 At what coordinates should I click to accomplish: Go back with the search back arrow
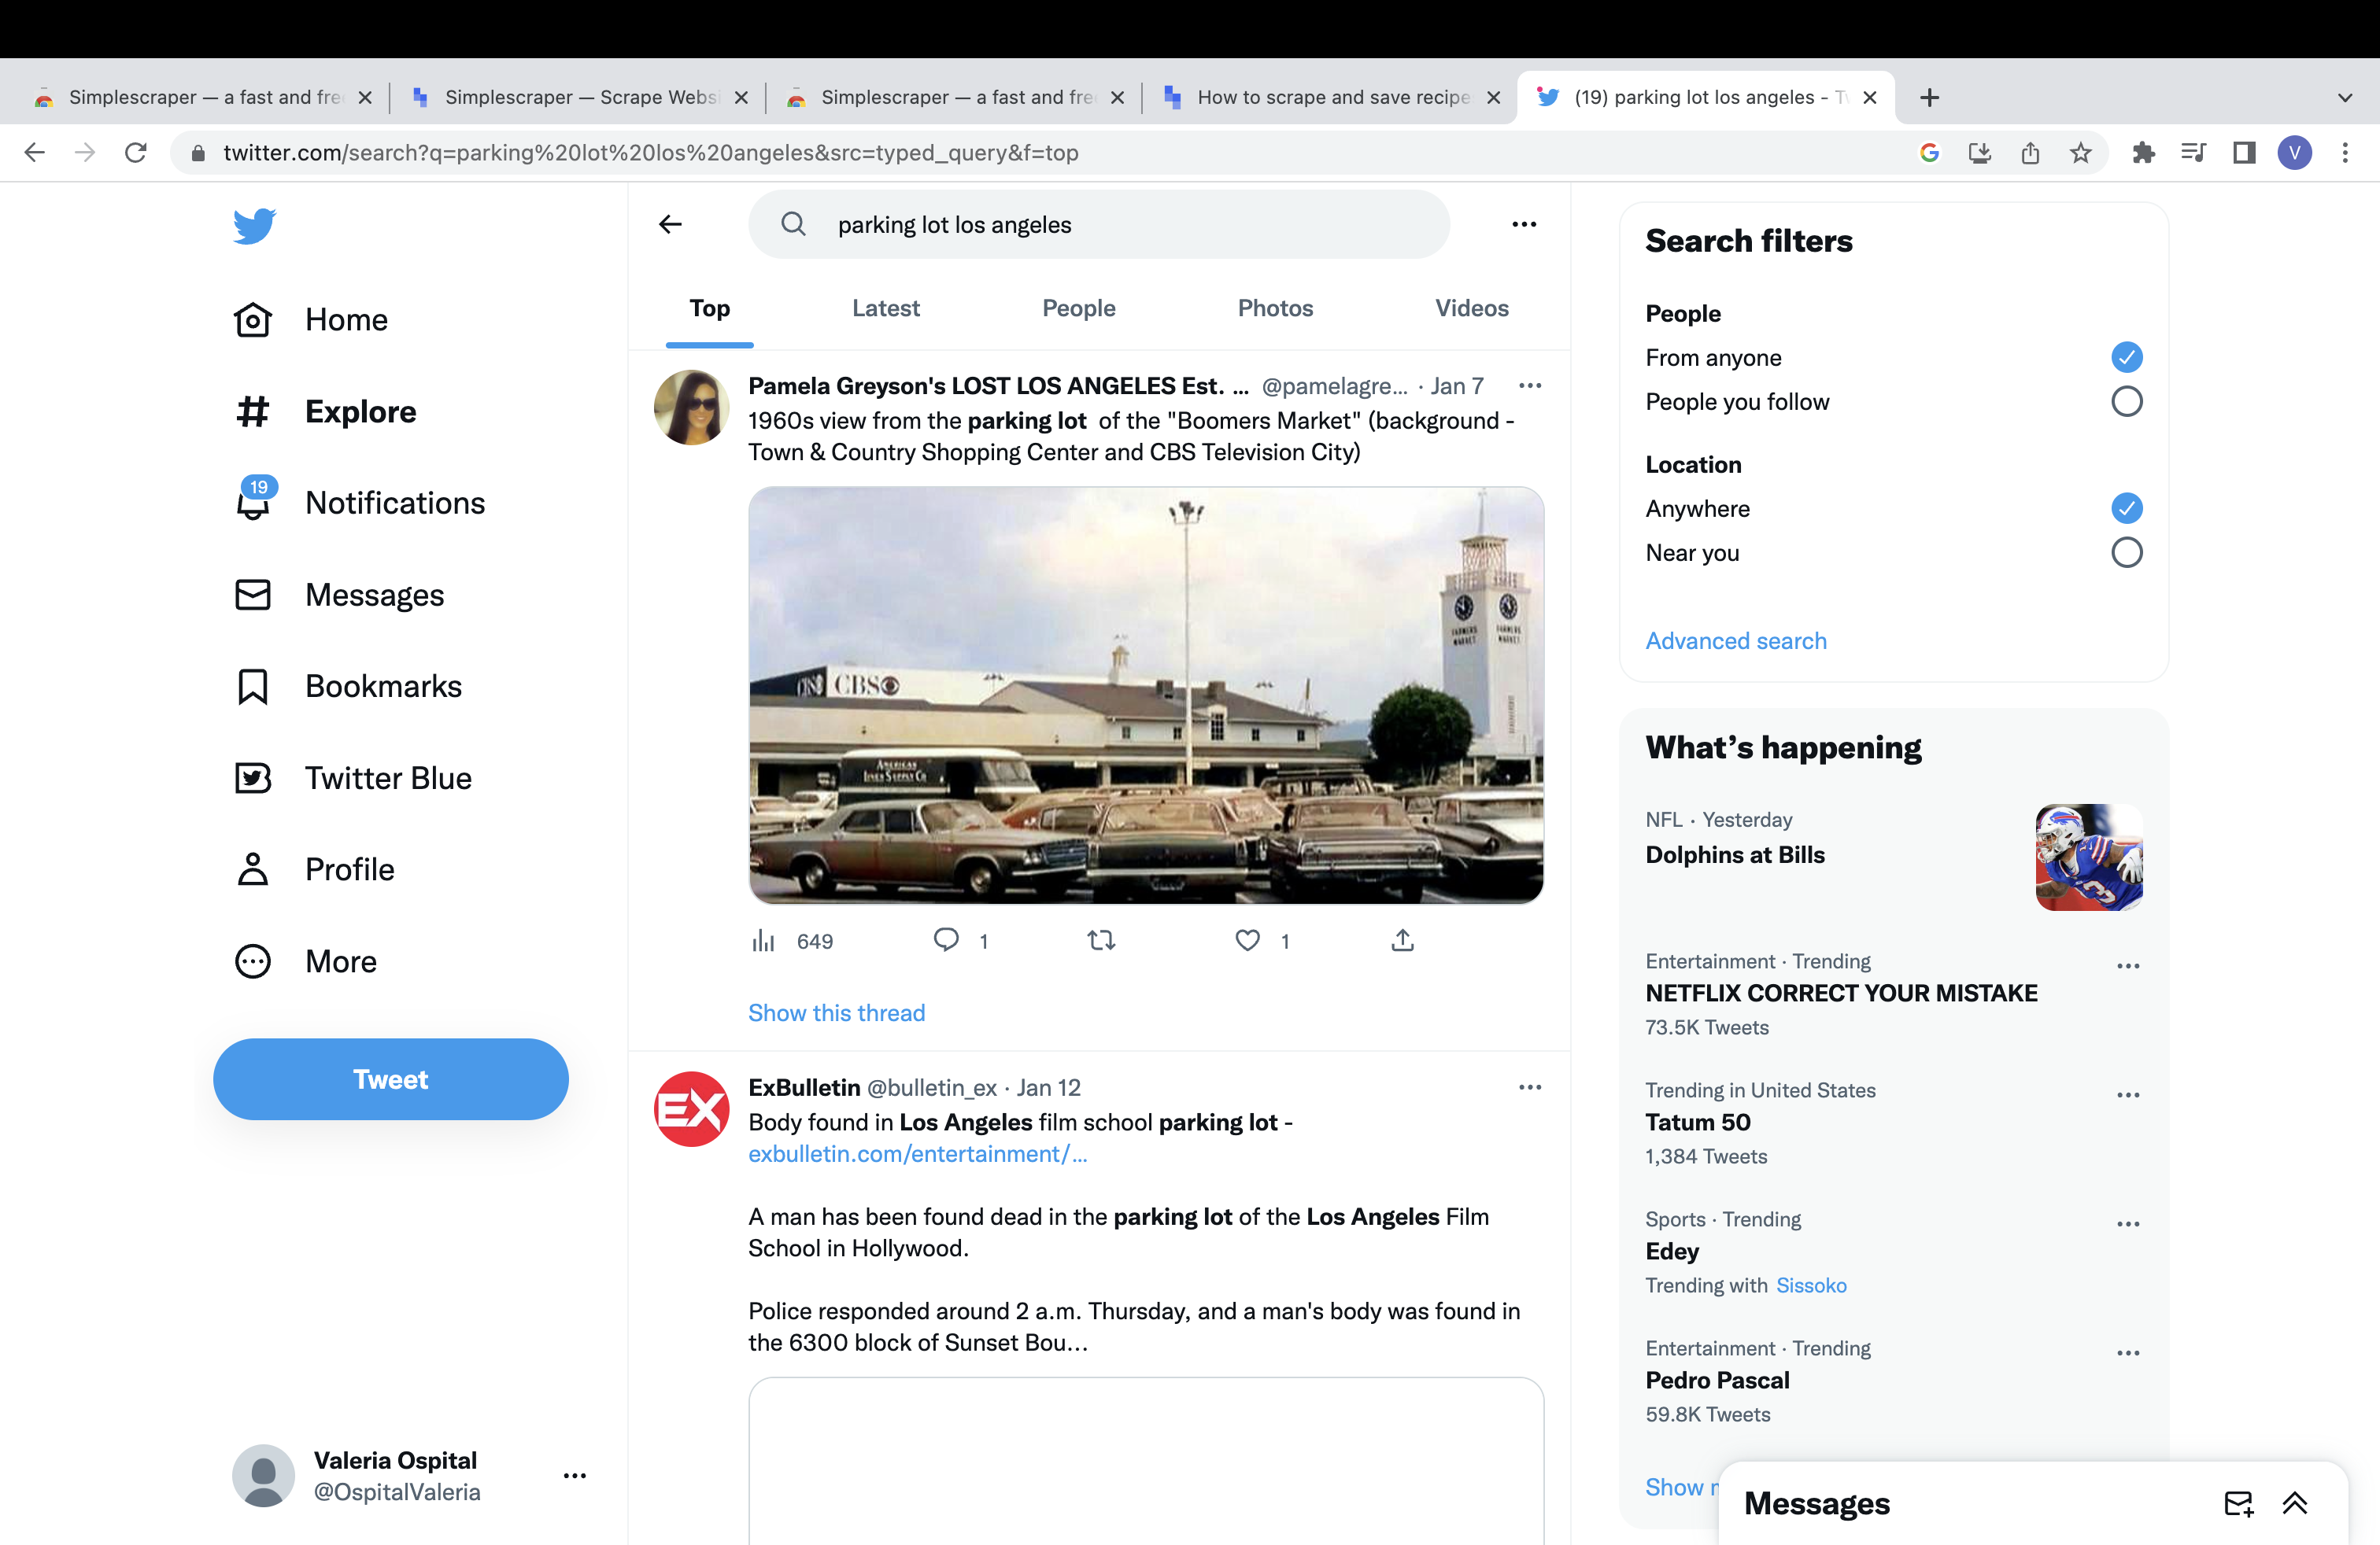coord(670,224)
